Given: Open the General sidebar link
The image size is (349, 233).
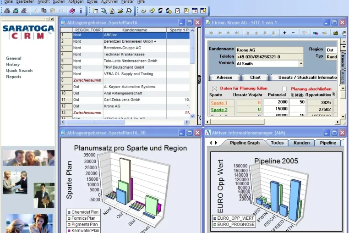Looking at the screenshot, I should (14, 58).
